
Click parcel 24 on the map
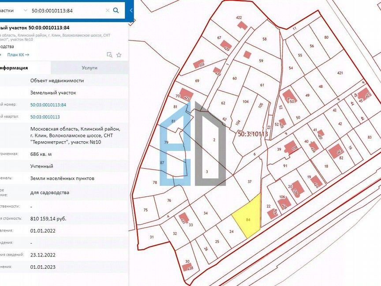232,232
